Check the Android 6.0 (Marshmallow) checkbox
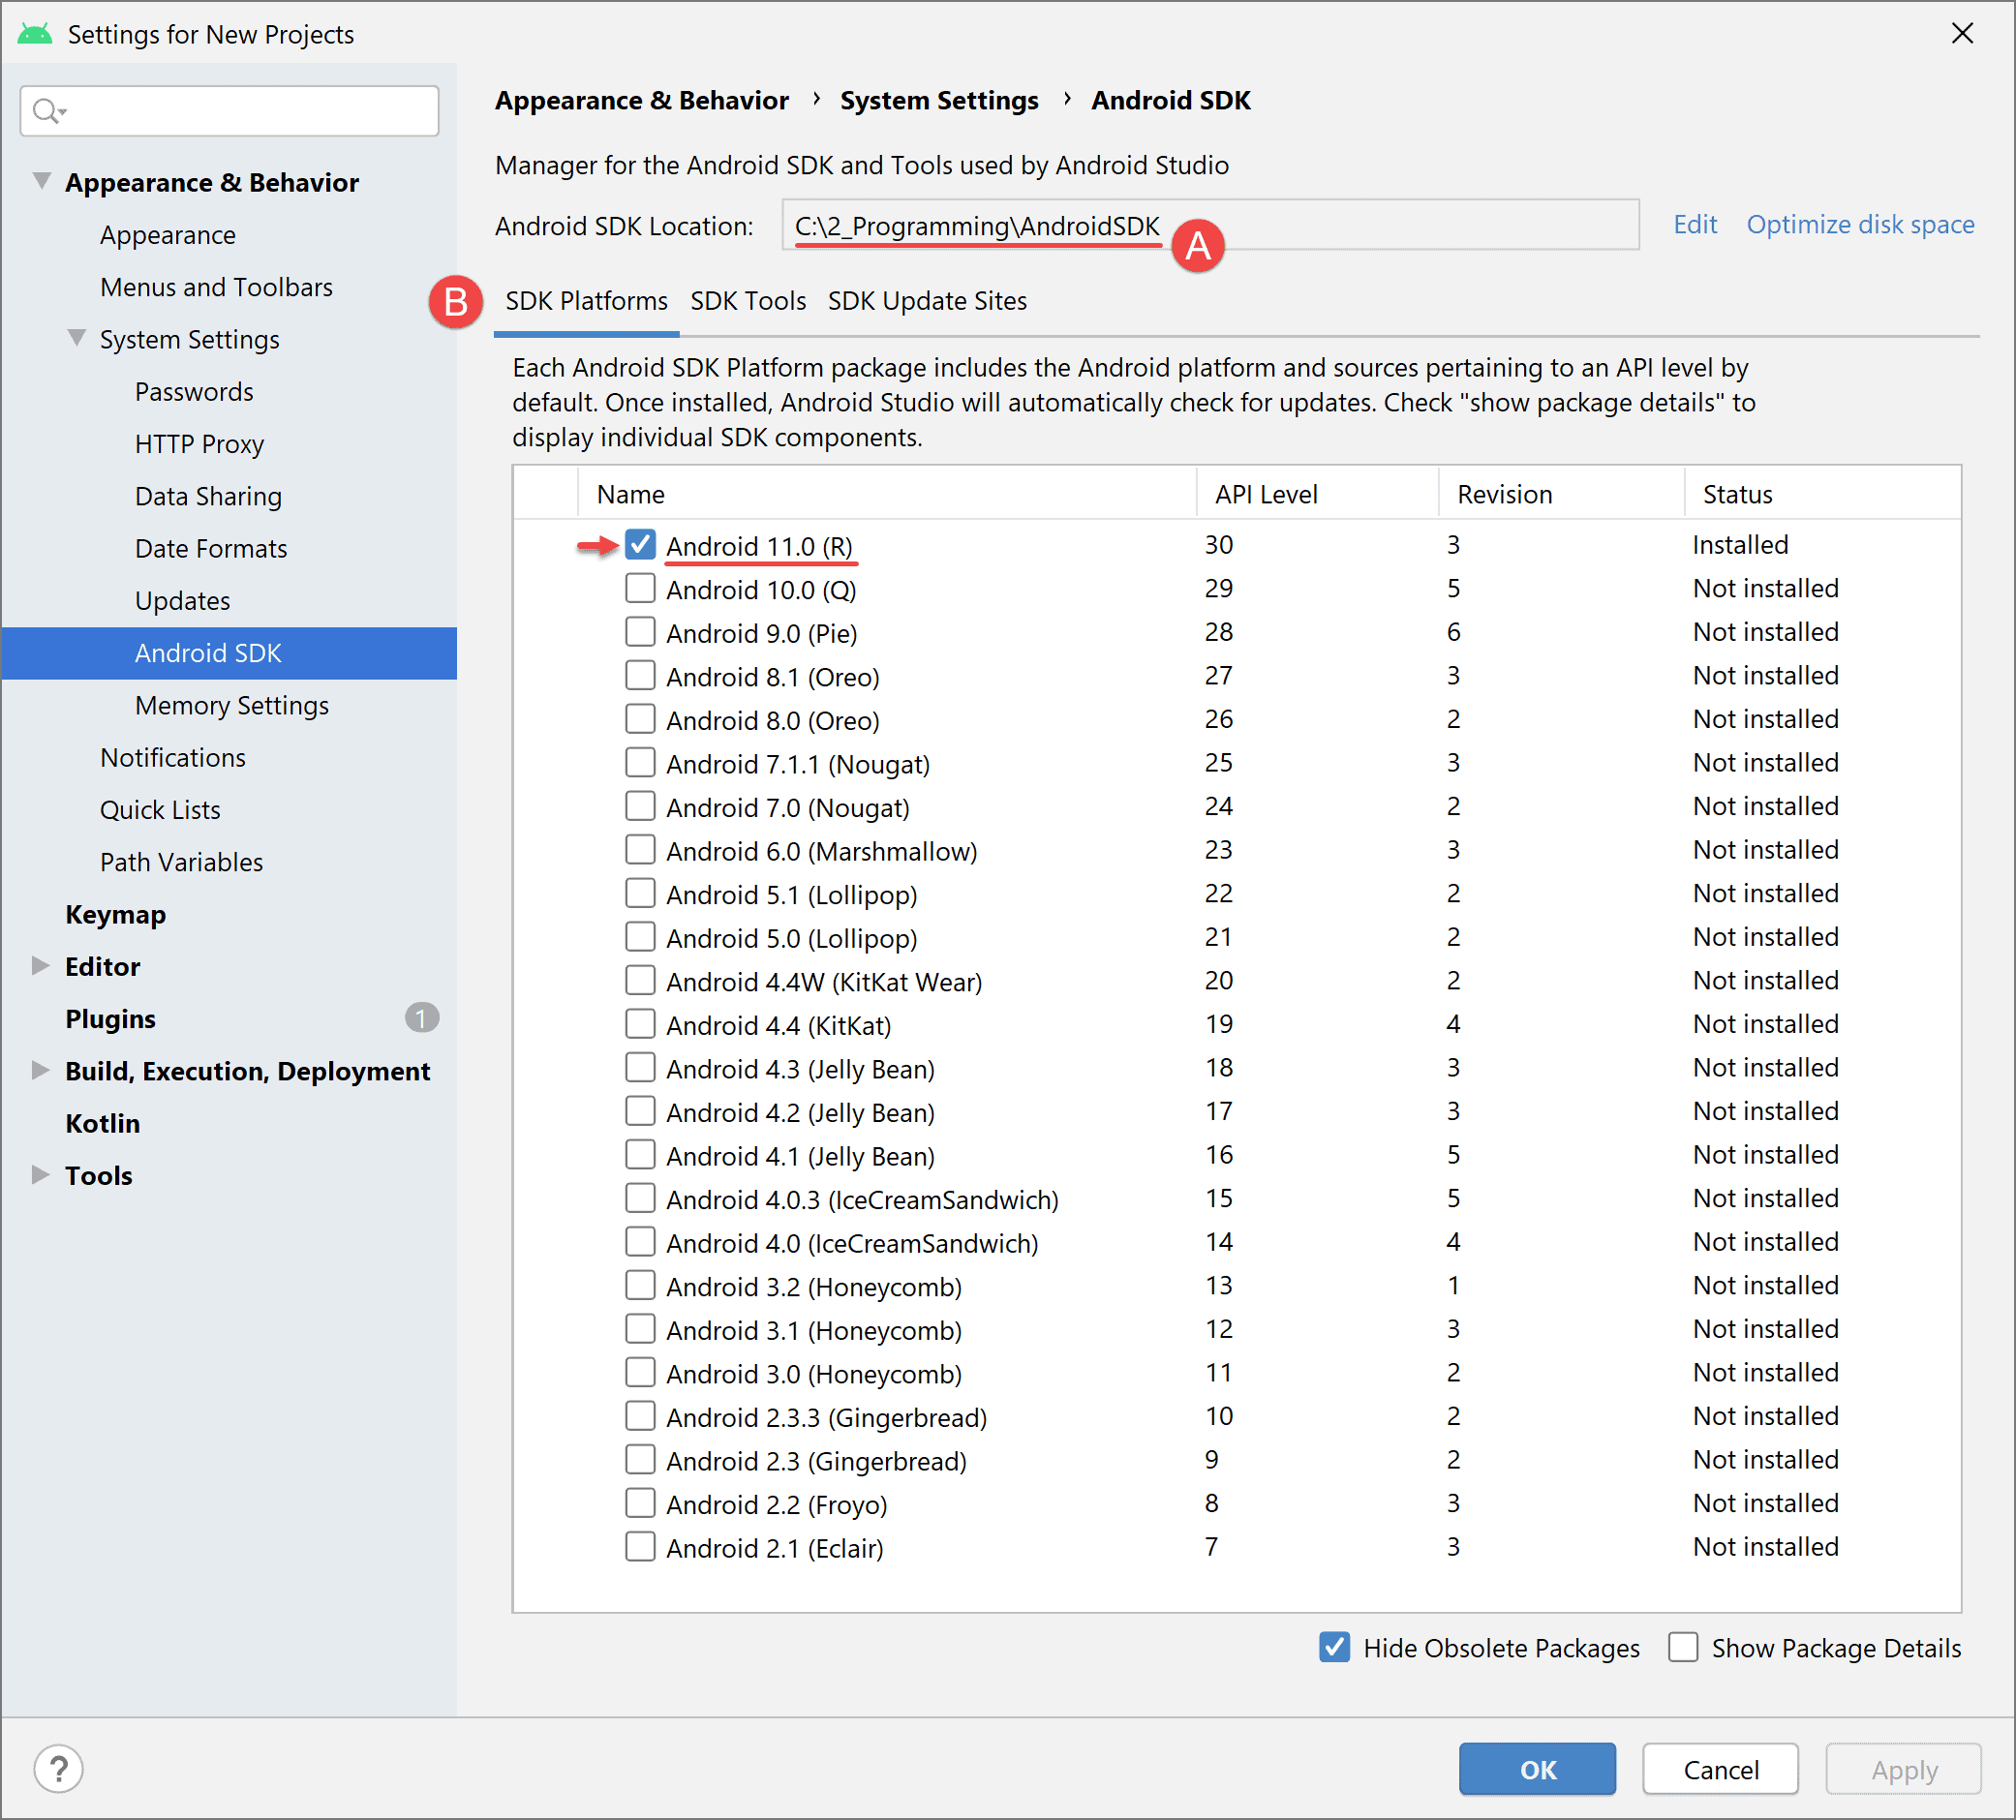 coord(640,850)
